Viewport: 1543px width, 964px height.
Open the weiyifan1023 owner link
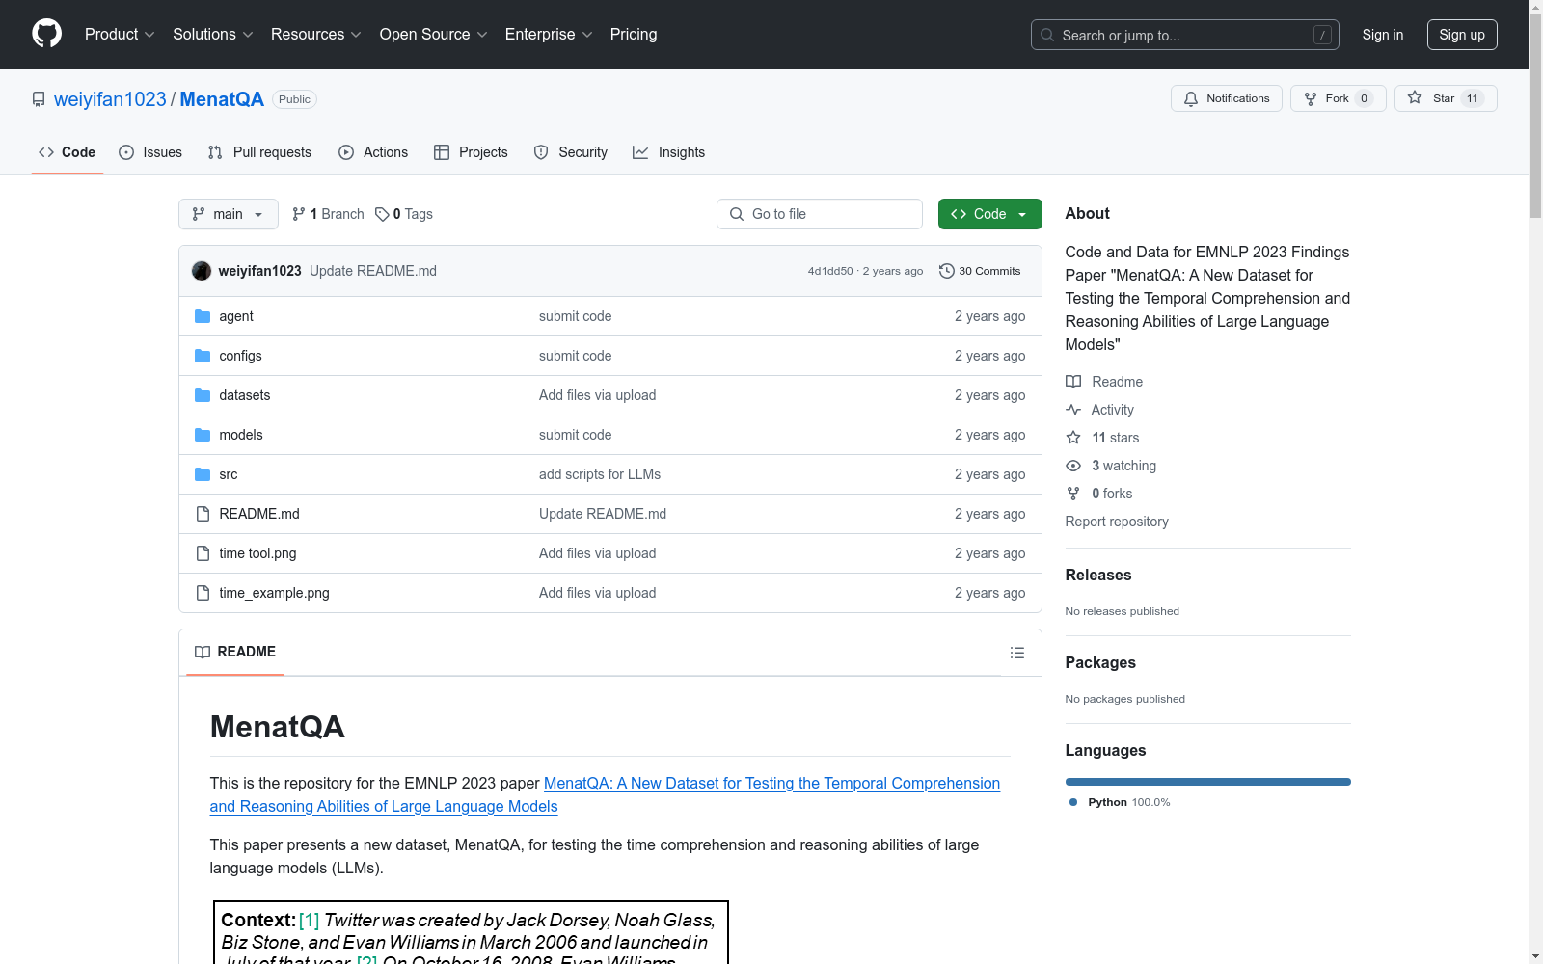(110, 99)
